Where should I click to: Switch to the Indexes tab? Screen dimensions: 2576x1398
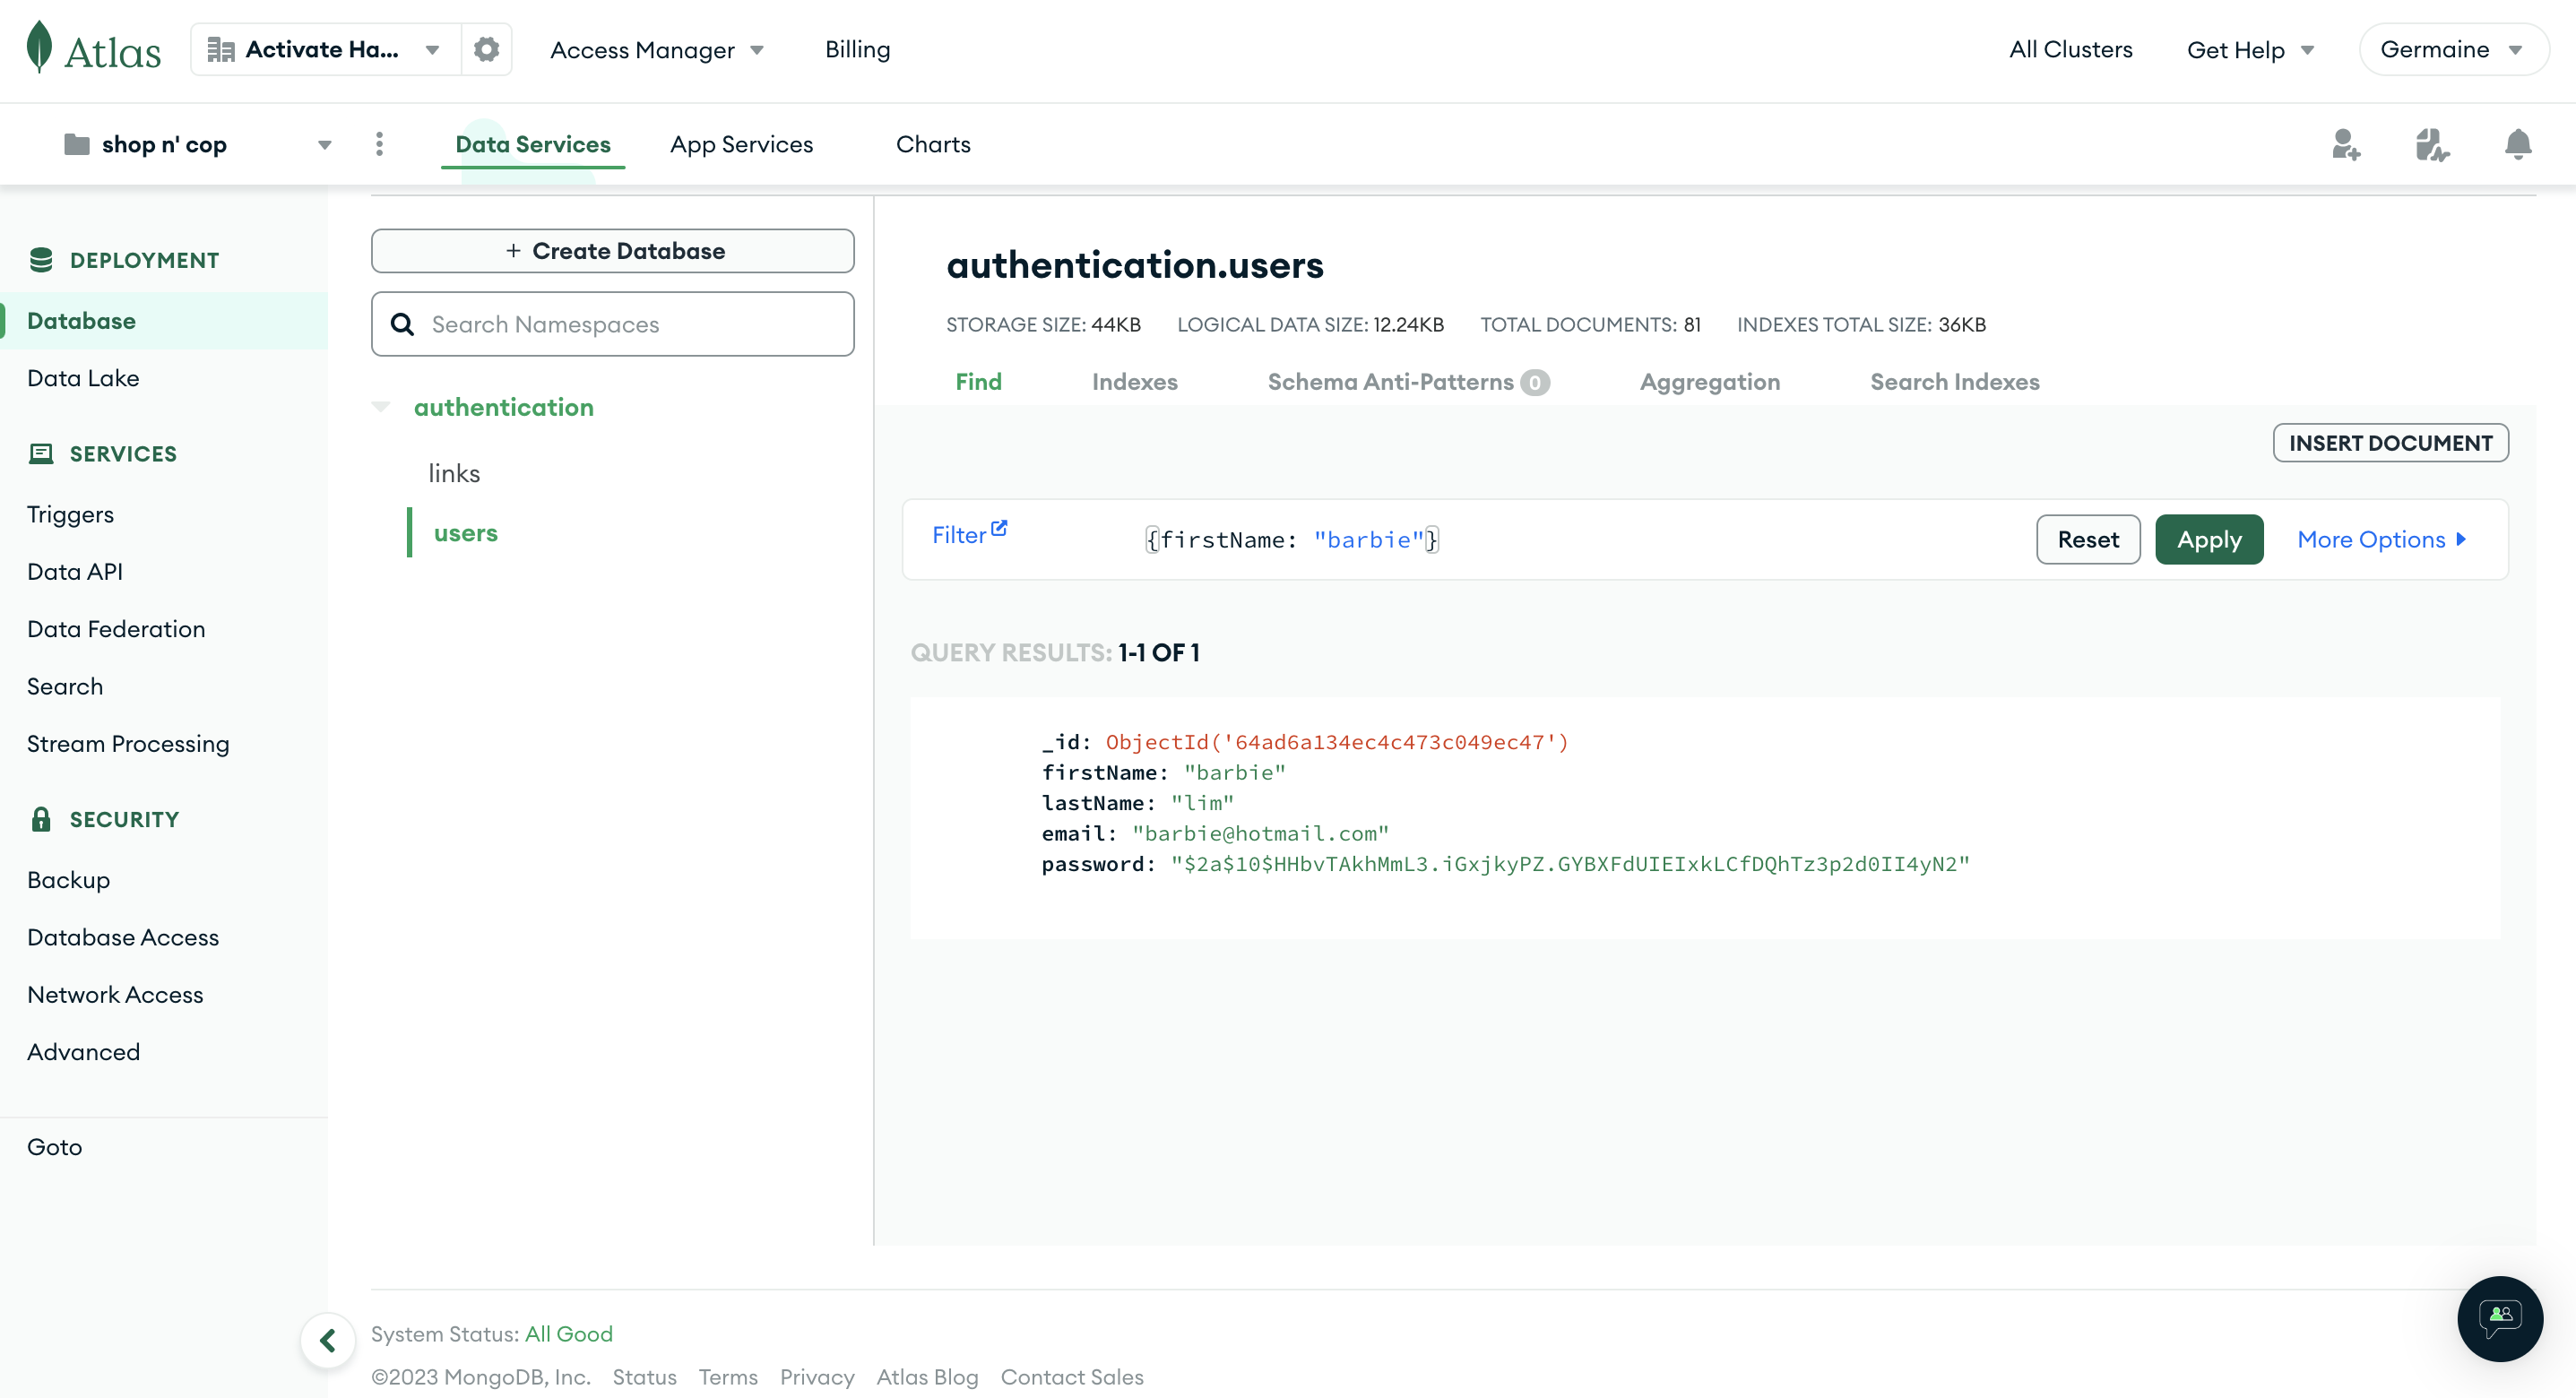(1134, 381)
